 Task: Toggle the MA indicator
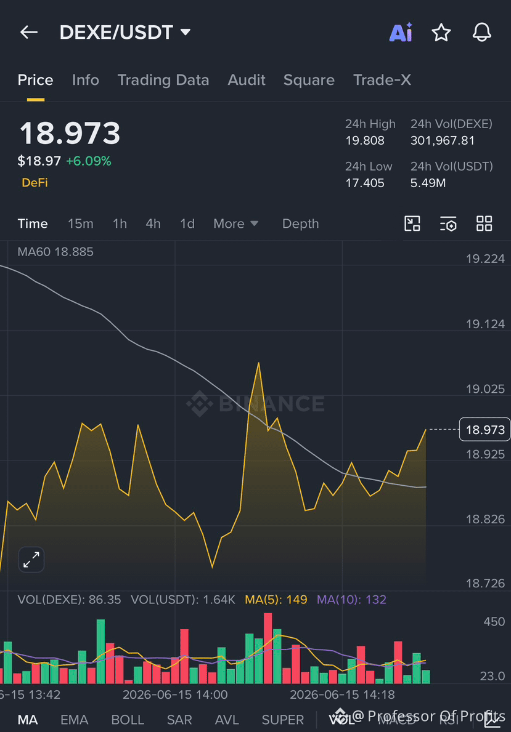28,720
